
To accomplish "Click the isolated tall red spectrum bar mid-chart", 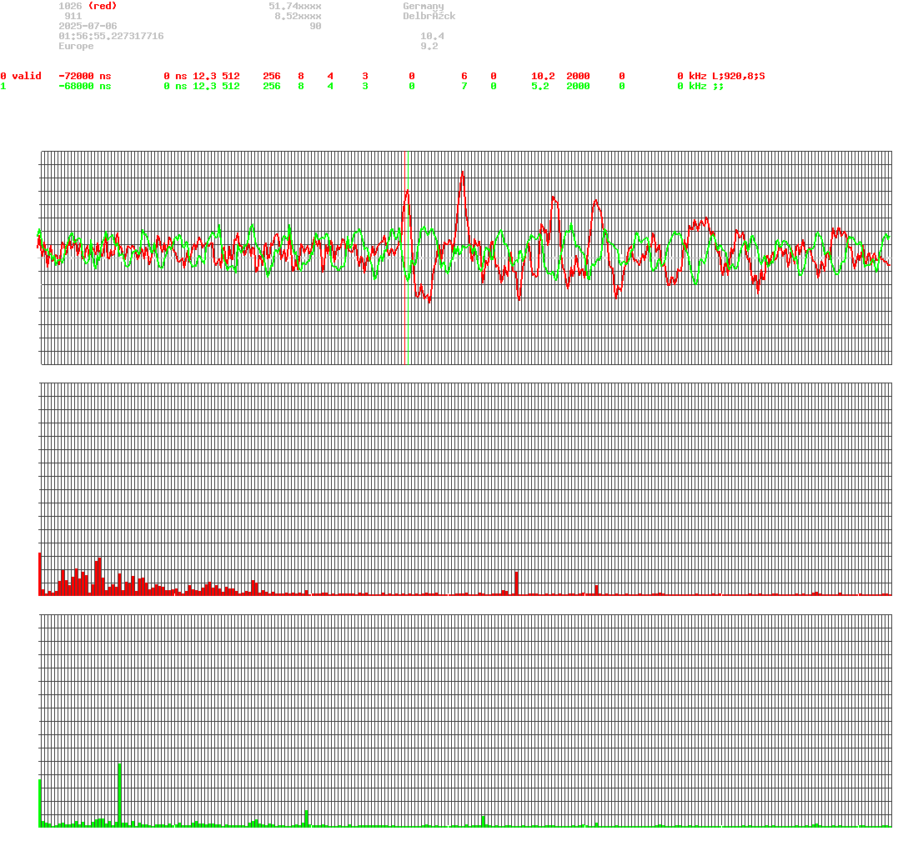I will (516, 583).
